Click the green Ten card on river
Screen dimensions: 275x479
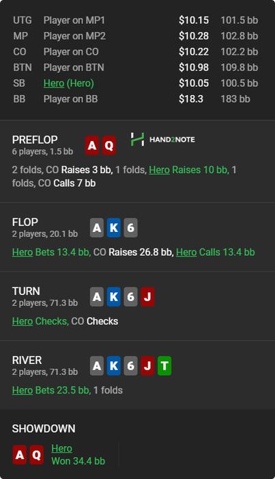pyautogui.click(x=164, y=365)
